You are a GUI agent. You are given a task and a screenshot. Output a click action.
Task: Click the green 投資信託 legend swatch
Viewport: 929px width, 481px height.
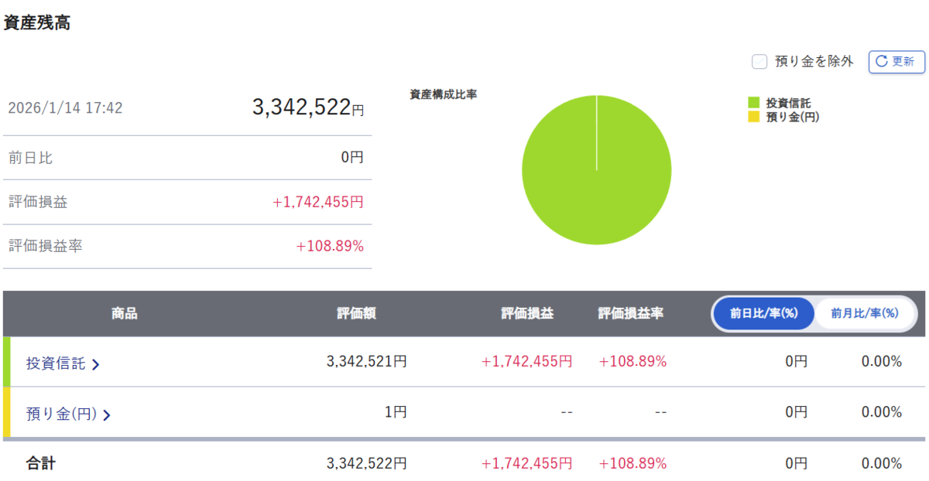753,103
